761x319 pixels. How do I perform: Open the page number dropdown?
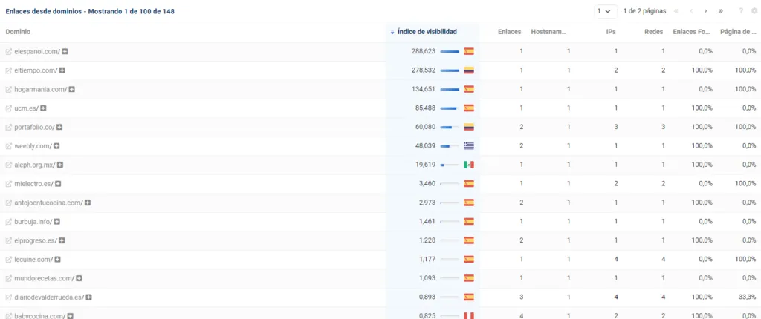[605, 11]
